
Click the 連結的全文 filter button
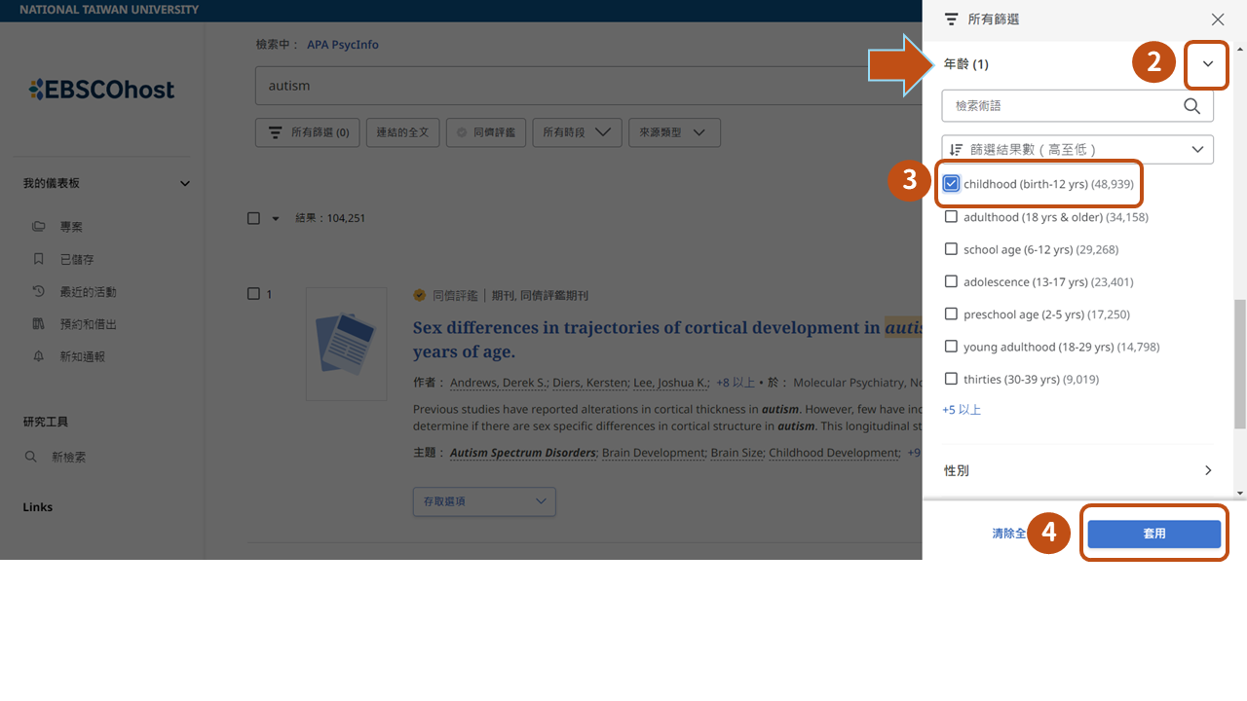tap(402, 132)
